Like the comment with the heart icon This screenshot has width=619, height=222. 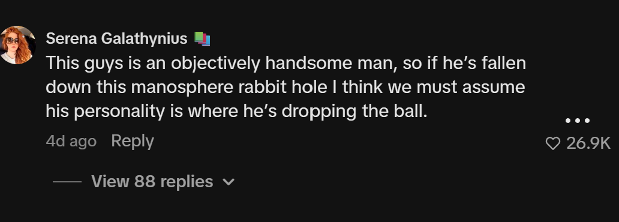point(552,143)
